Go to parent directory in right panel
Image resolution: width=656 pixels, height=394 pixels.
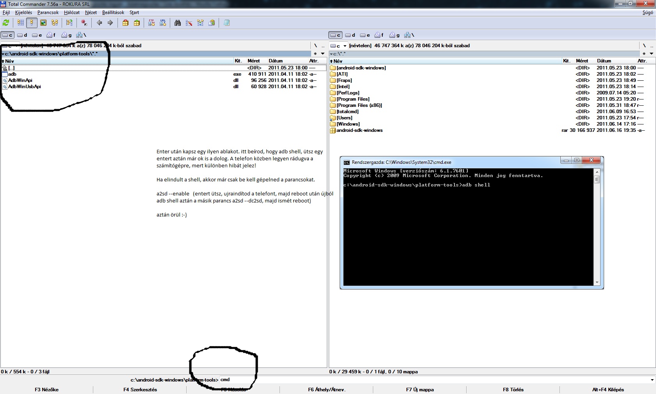pyautogui.click(x=651, y=46)
